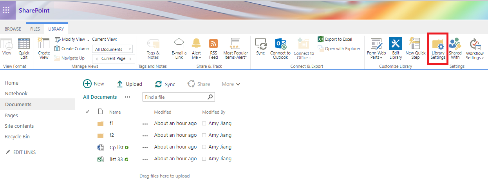This screenshot has width=488, height=183.
Task: Go to the next page arrow beside Current Page
Action: (132, 58)
